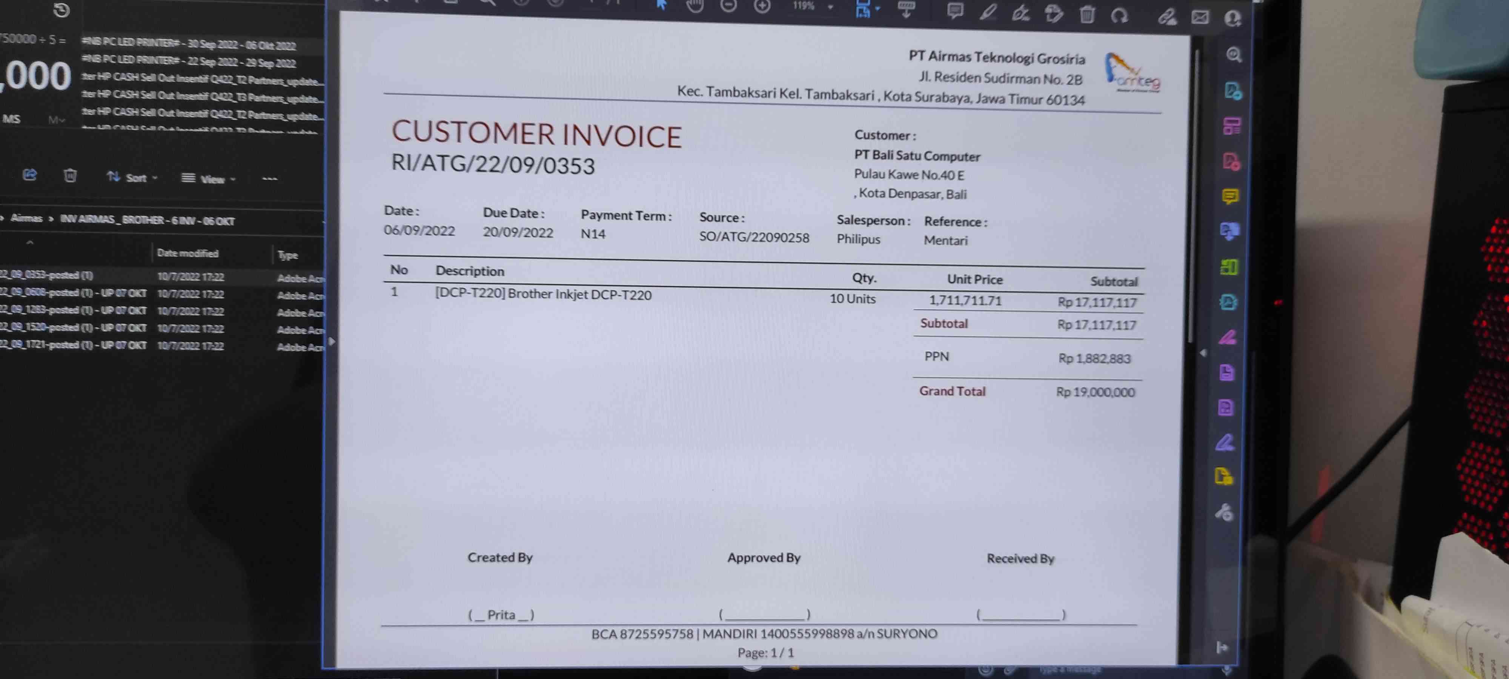Open the green Scan & OCR tool
Image resolution: width=1509 pixels, height=679 pixels.
point(1229,267)
